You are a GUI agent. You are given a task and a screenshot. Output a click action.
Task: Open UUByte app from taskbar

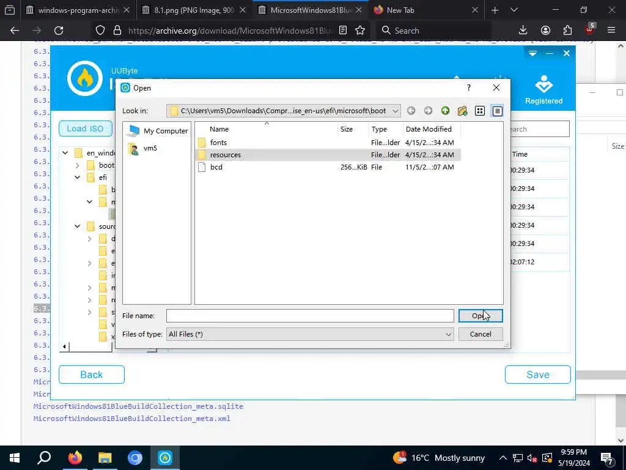click(165, 458)
